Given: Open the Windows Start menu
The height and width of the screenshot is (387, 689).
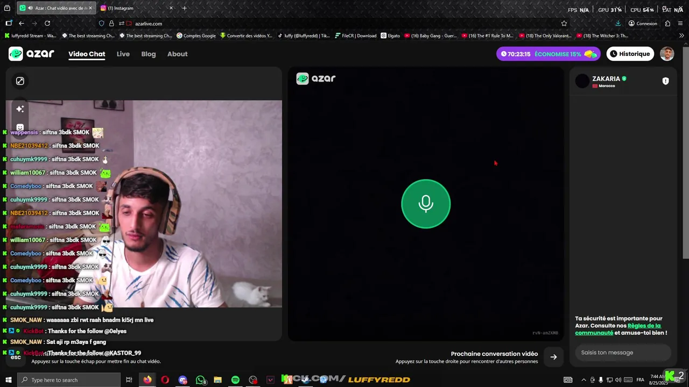Looking at the screenshot, I should coord(8,380).
